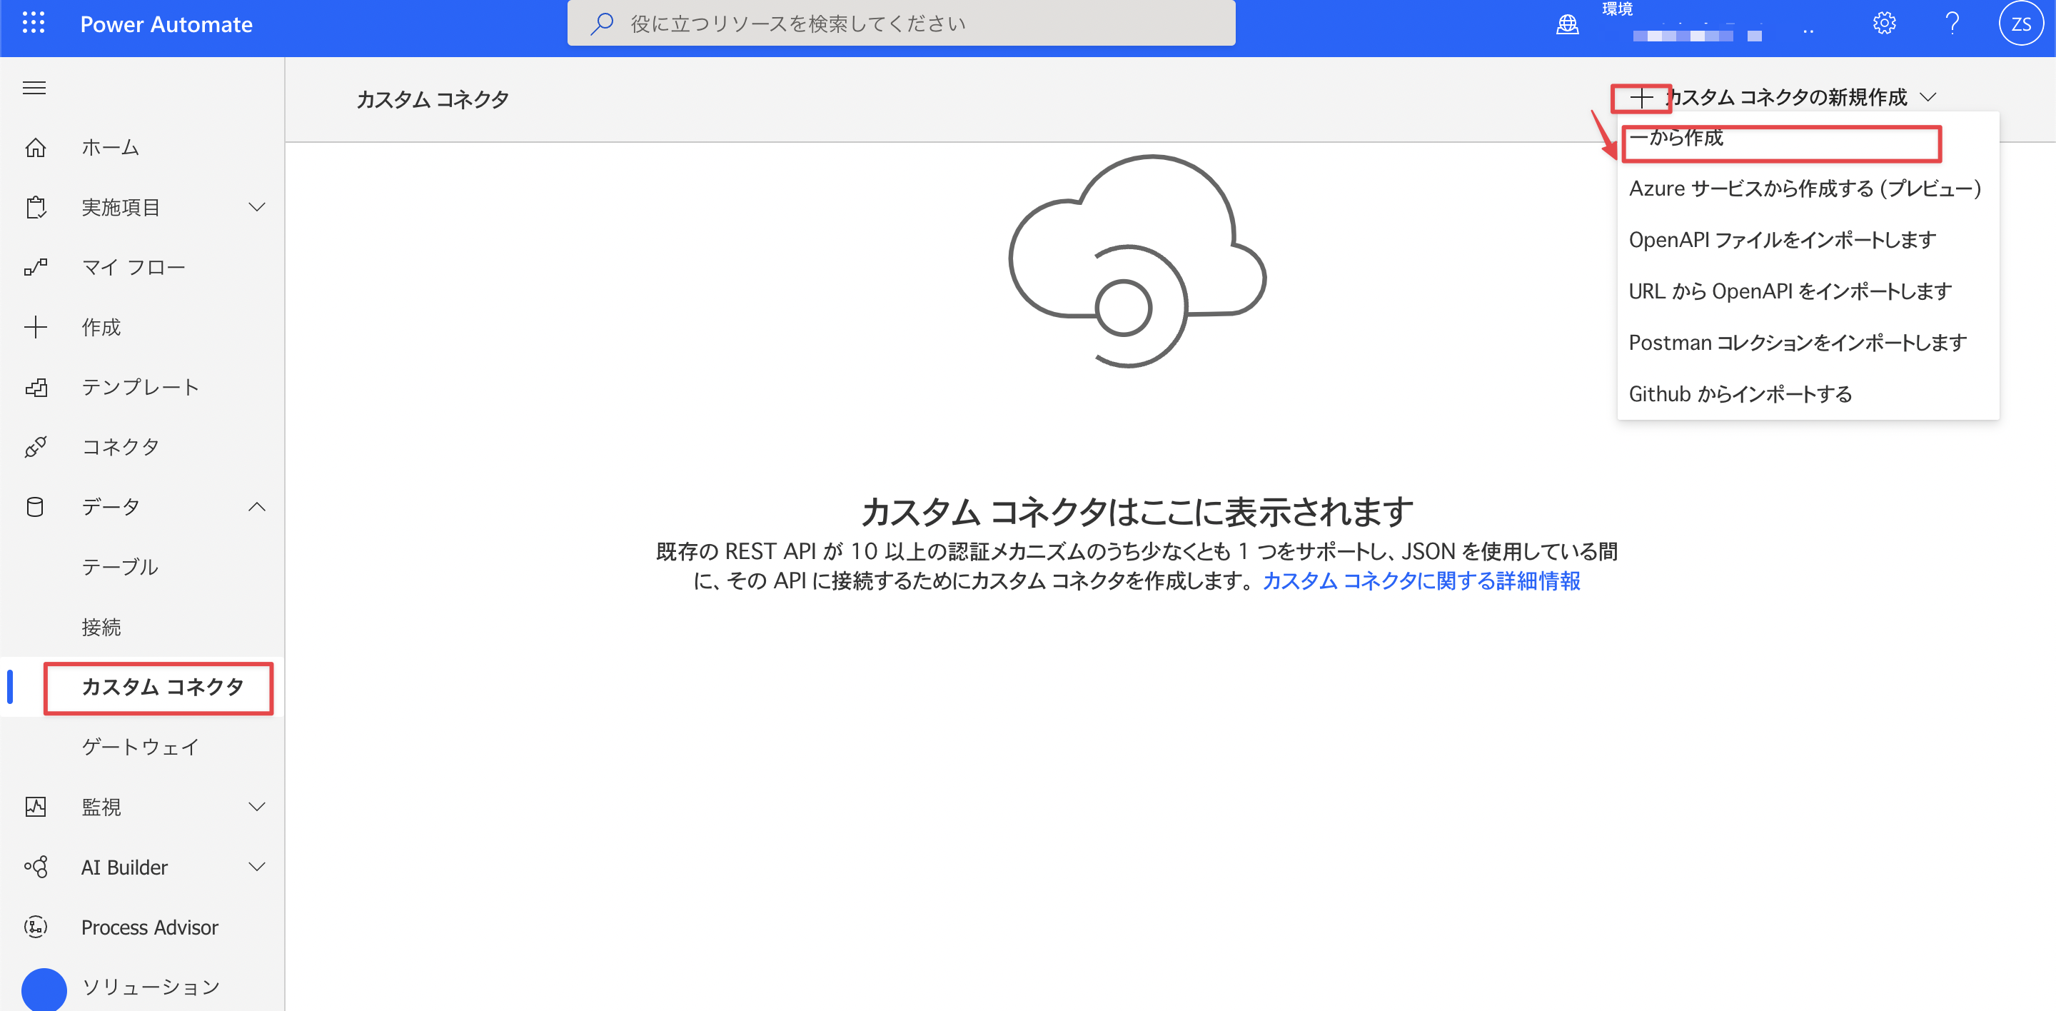Click the コネクタ plug icon
Screen dimensions: 2056x1011
[35, 447]
